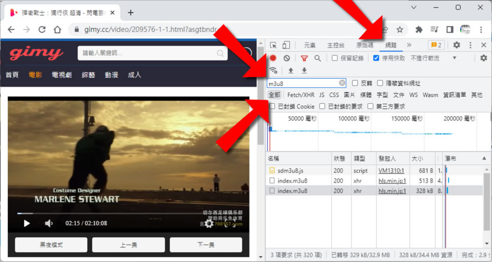Reload the gimy page

point(41,30)
